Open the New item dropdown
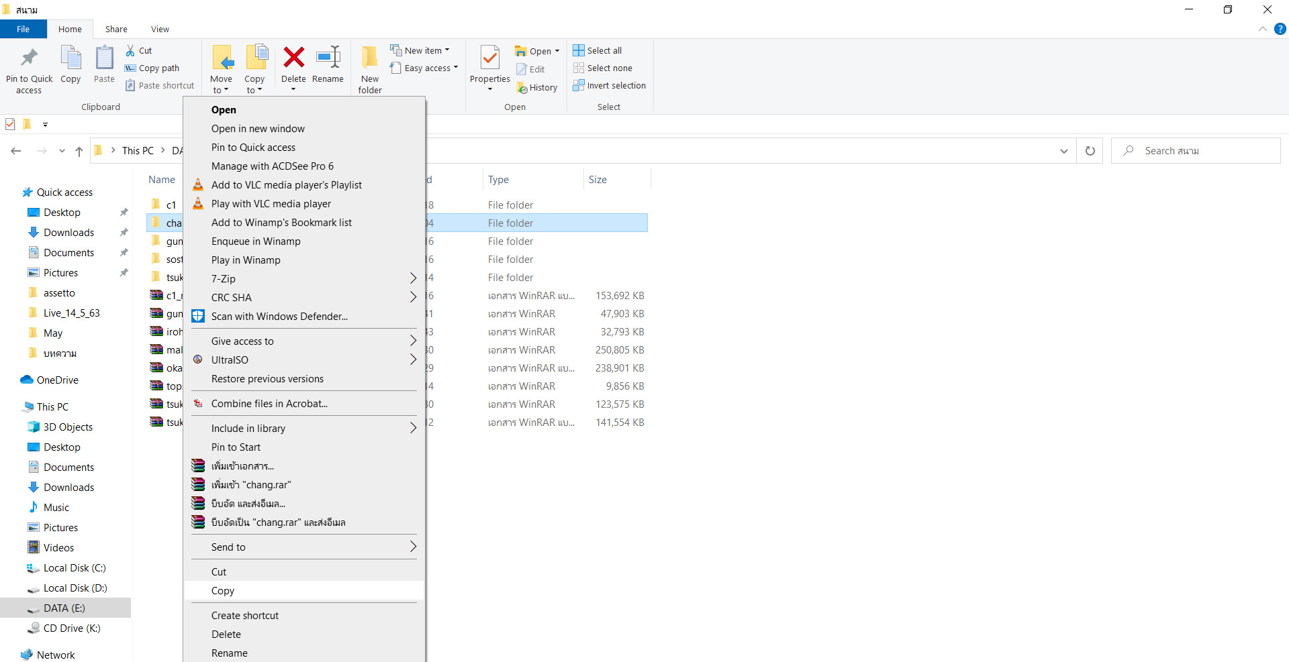The width and height of the screenshot is (1289, 662). pyautogui.click(x=420, y=50)
